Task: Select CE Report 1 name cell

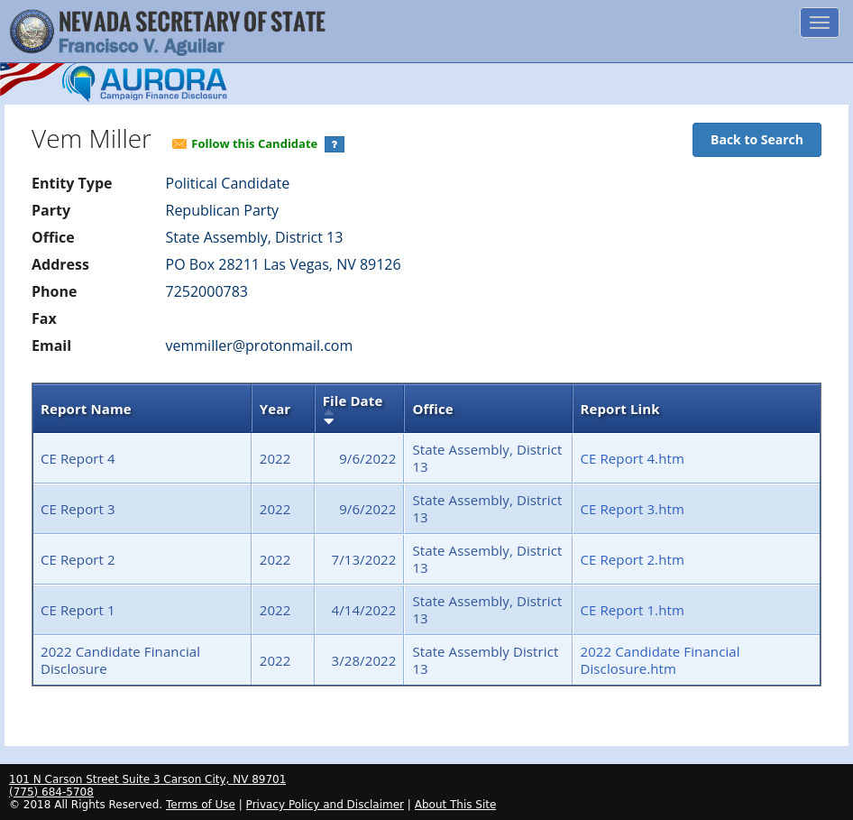Action: [142, 611]
